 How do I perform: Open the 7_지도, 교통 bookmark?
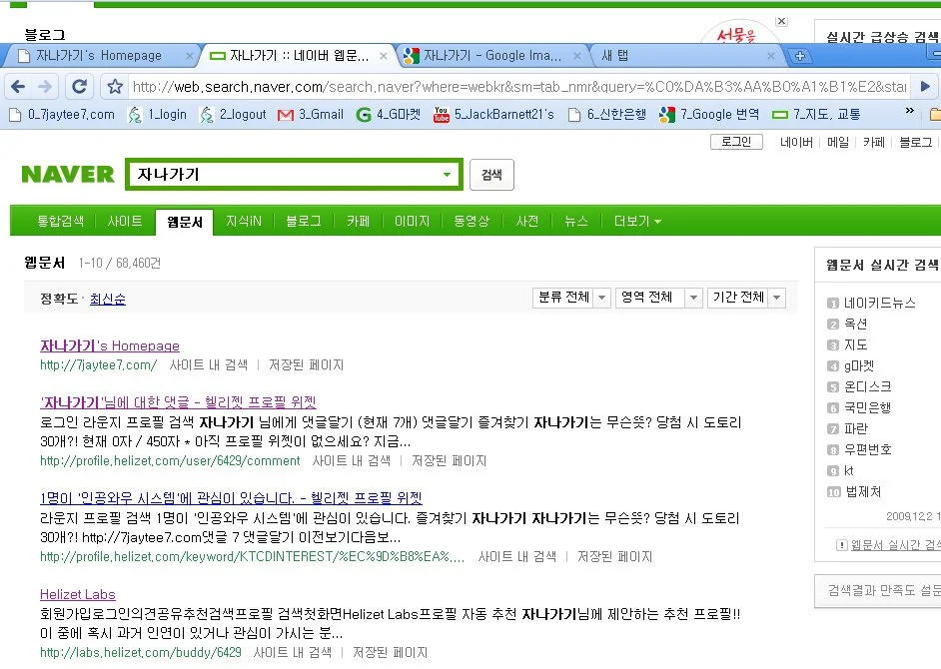[x=816, y=114]
